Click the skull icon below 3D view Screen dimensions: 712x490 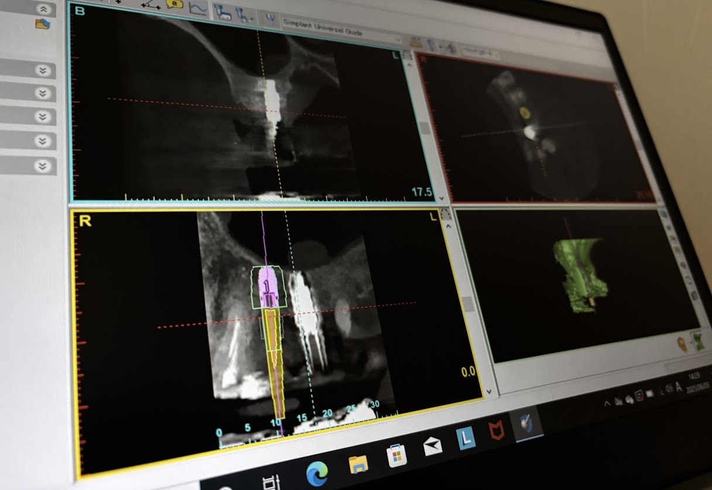click(682, 343)
